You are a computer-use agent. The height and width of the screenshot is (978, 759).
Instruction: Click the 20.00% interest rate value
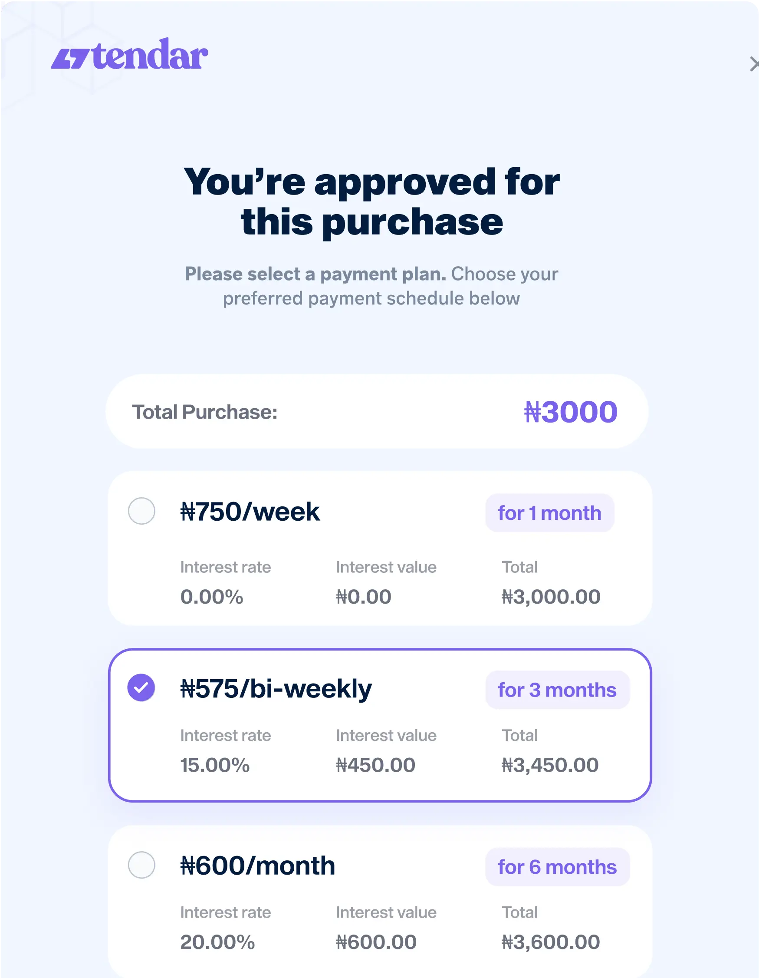point(217,942)
